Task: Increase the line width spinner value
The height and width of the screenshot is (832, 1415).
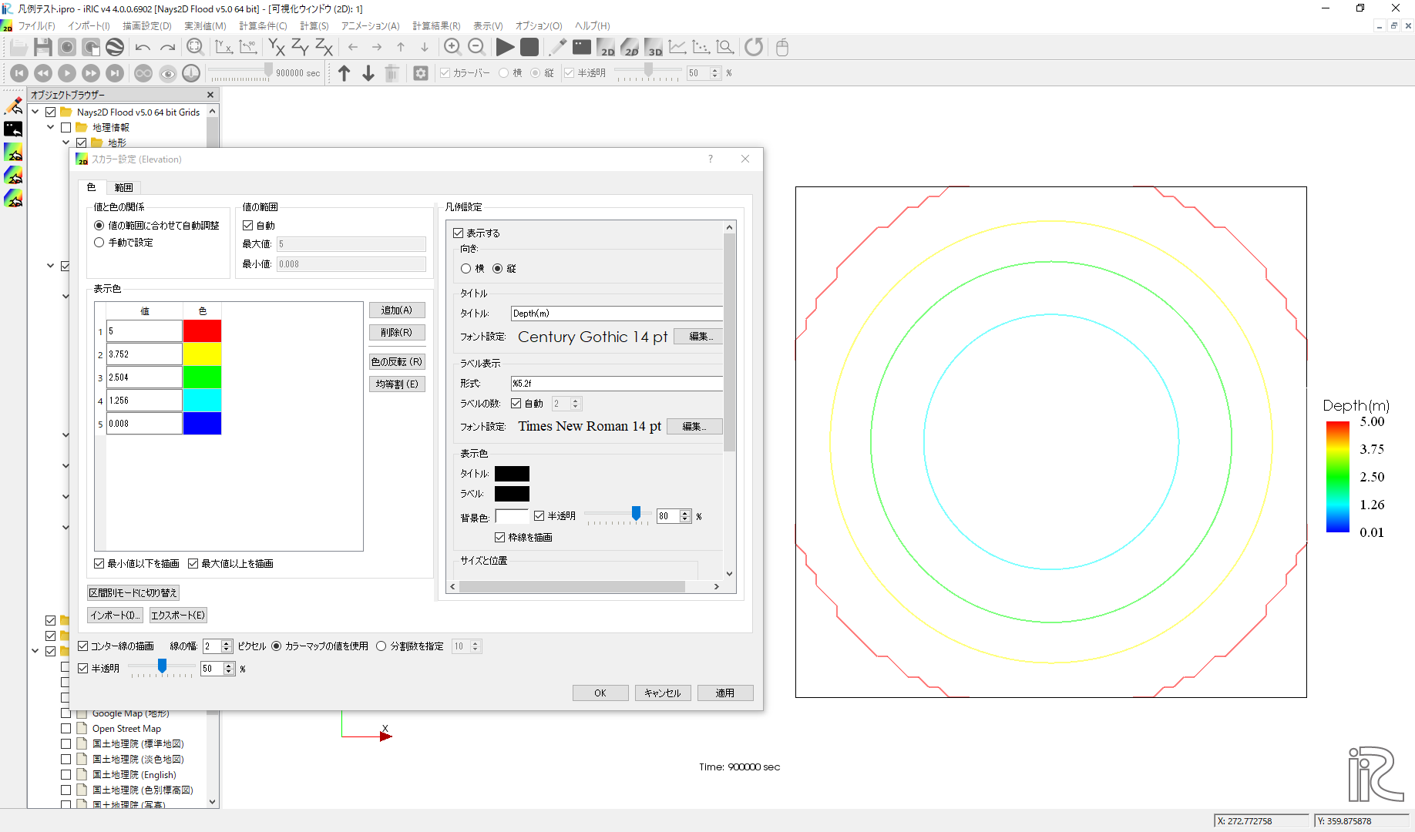Action: 227,643
